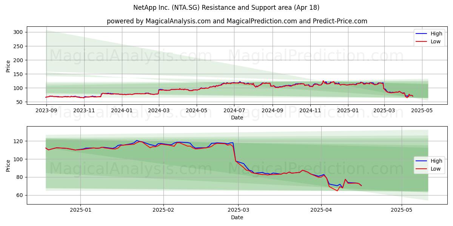Click the 2024-03 date tick label

point(159,111)
